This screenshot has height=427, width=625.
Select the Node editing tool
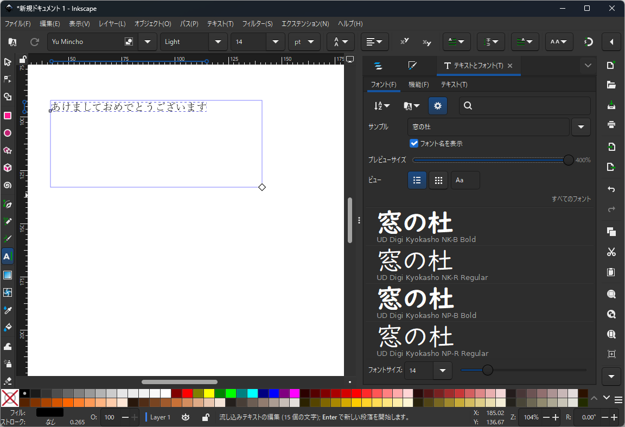point(8,79)
